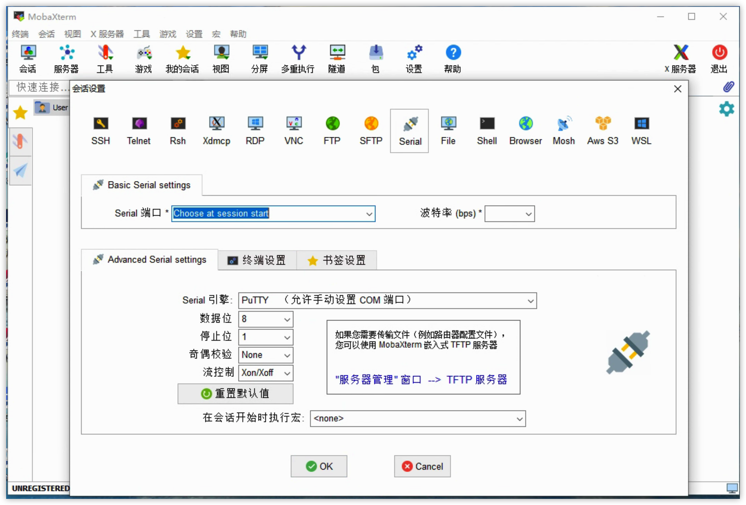Expand the 数据位 dropdown showing 8
Screen dimensions: 746x505
pos(266,319)
